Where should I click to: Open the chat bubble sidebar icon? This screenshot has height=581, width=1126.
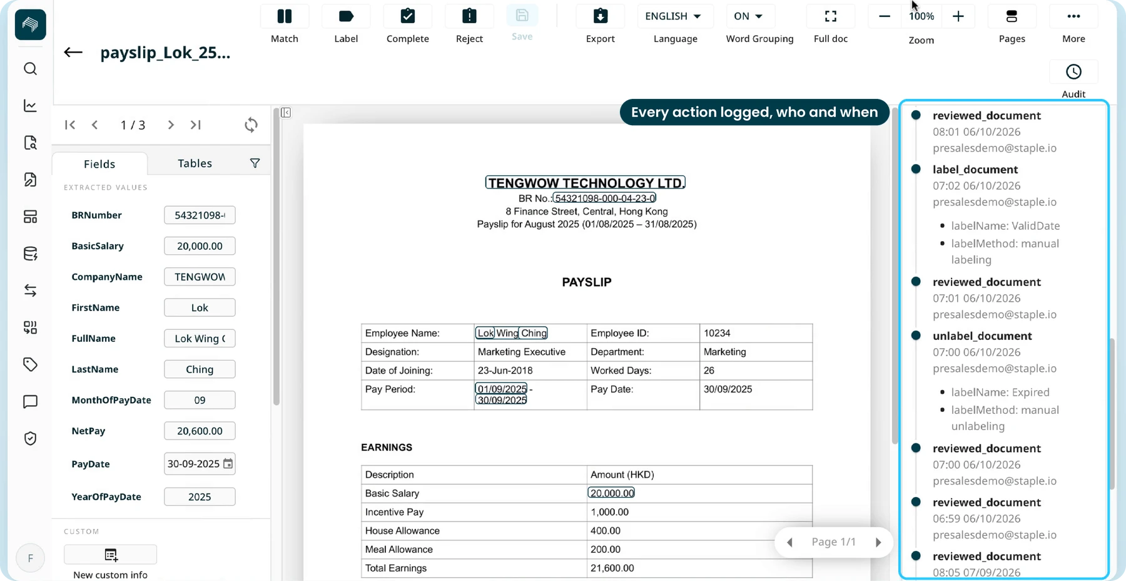click(x=30, y=401)
